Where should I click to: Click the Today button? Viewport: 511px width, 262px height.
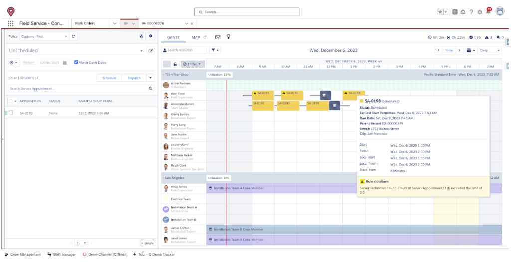pos(449,50)
